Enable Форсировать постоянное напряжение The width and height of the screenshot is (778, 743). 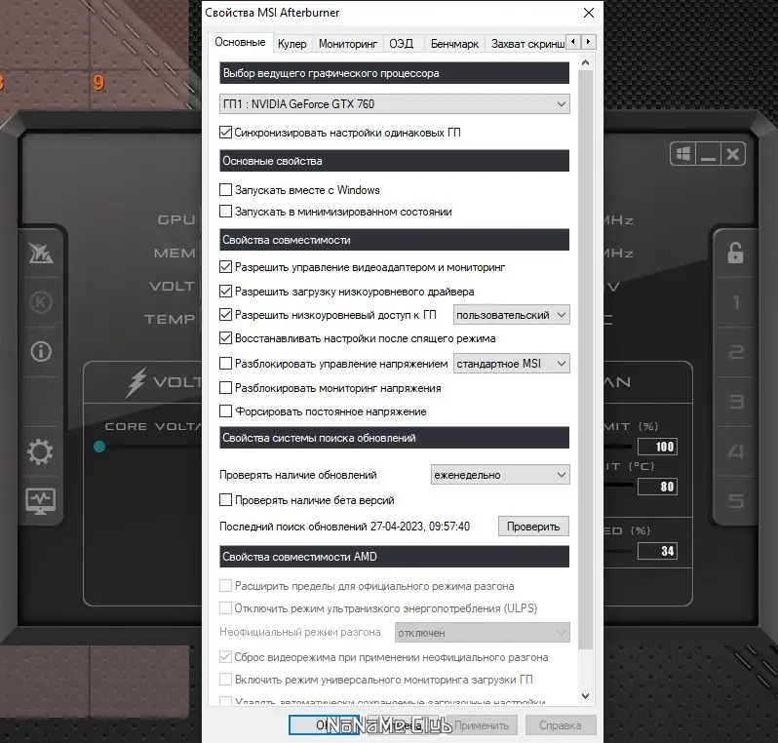(x=226, y=411)
